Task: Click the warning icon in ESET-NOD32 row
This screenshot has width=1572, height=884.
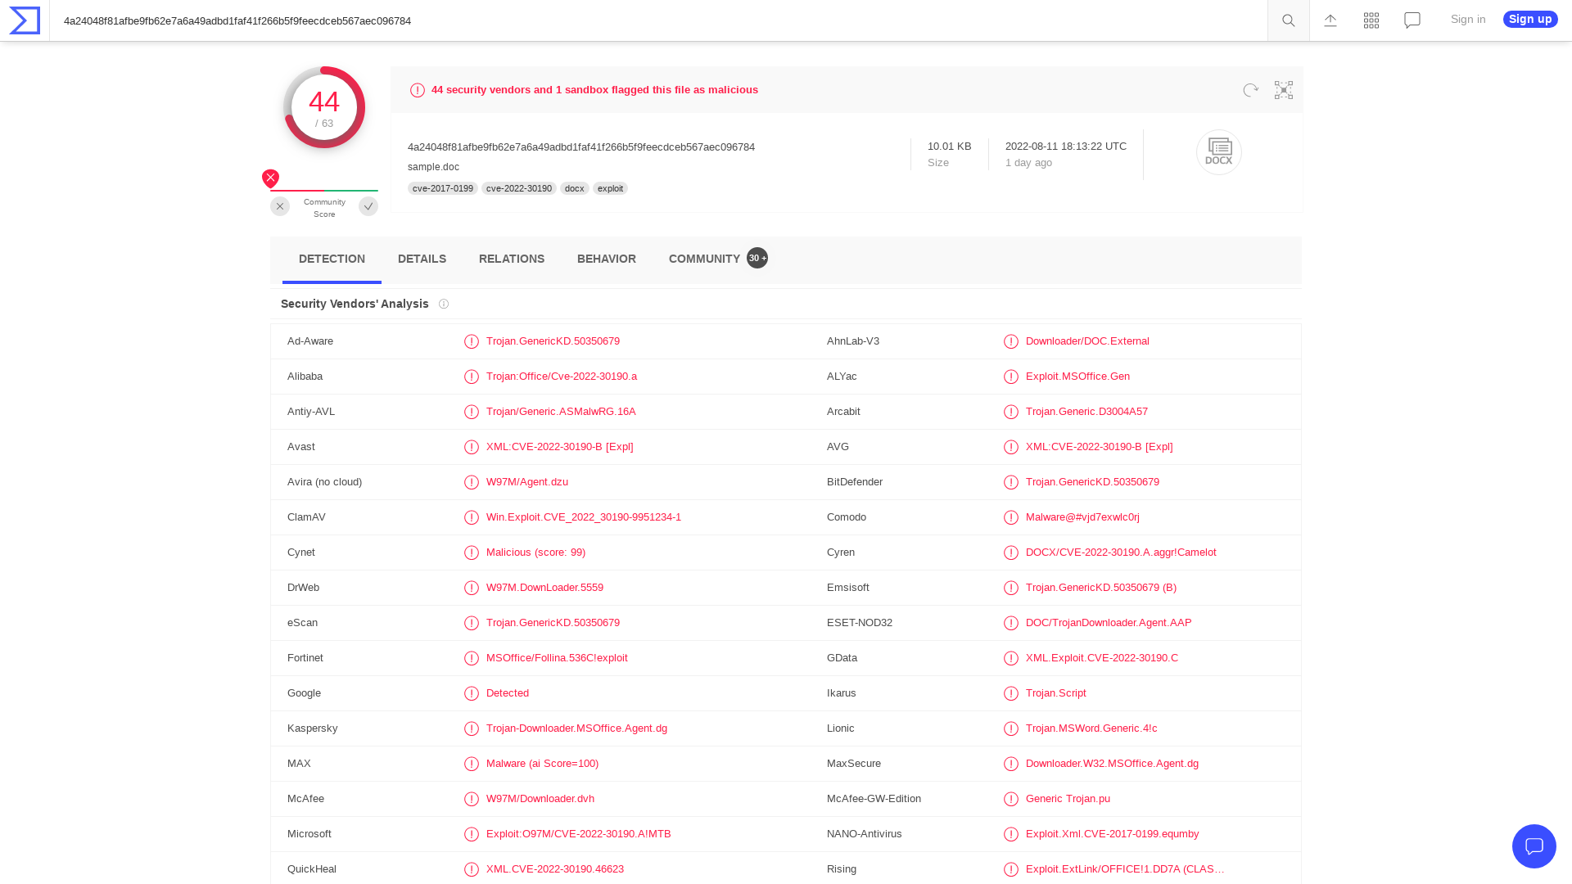Action: (x=1011, y=623)
